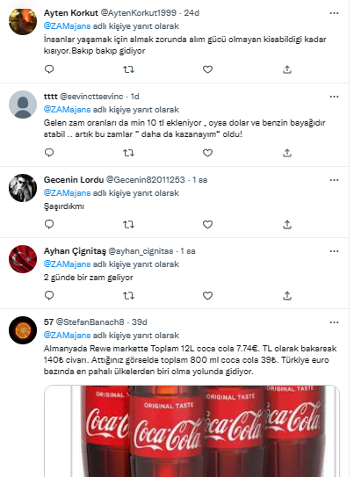Open more options for 57 @StefanBanach8 tweet
Viewport: 354px width, 477px height.
(x=334, y=322)
